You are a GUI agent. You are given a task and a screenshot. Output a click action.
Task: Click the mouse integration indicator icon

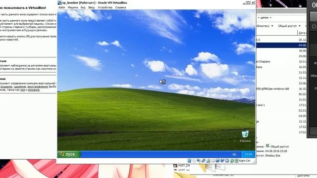231,161
